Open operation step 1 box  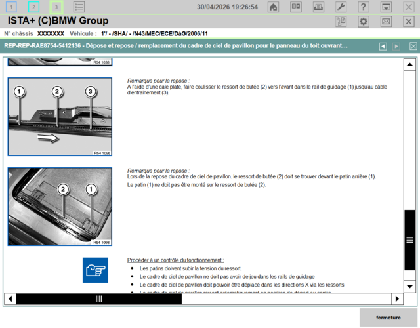11,7
